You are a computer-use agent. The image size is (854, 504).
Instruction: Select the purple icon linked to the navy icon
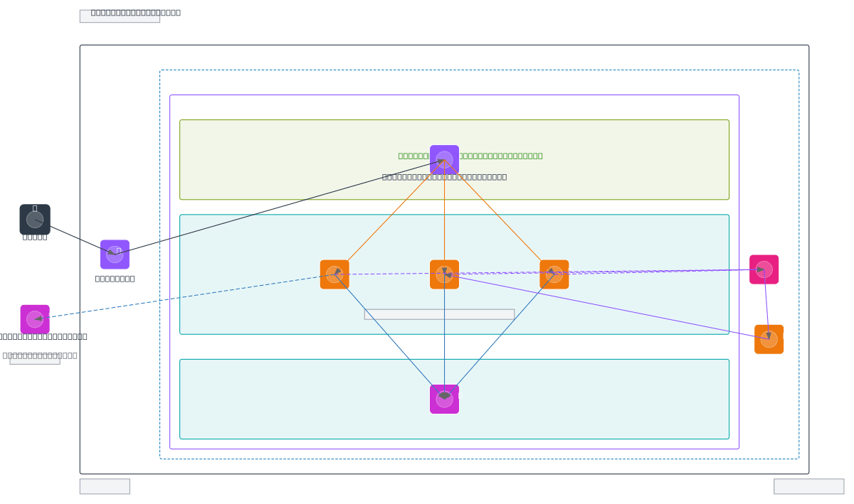(115, 254)
